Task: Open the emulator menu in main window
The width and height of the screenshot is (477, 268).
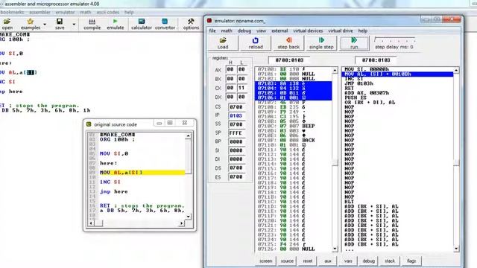Action: (65, 12)
